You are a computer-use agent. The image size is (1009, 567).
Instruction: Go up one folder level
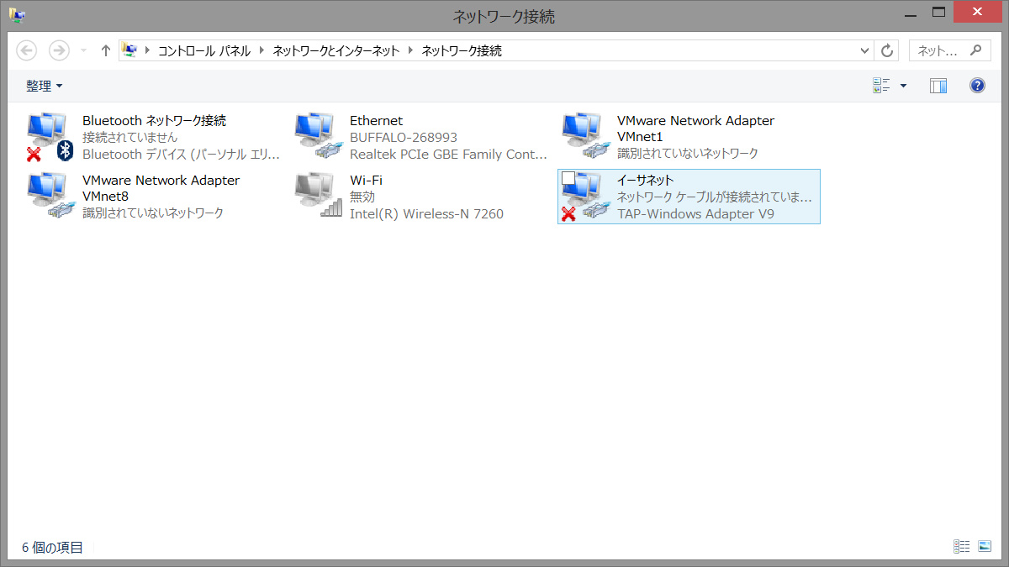tap(105, 50)
